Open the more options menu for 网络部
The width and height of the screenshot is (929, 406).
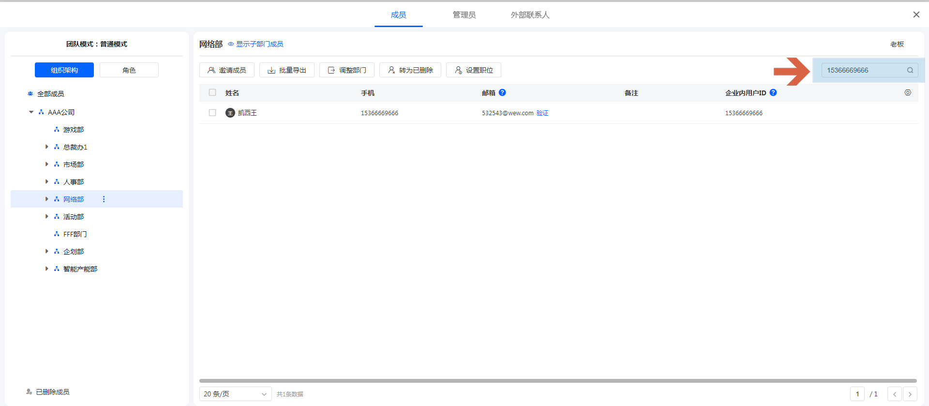104,199
